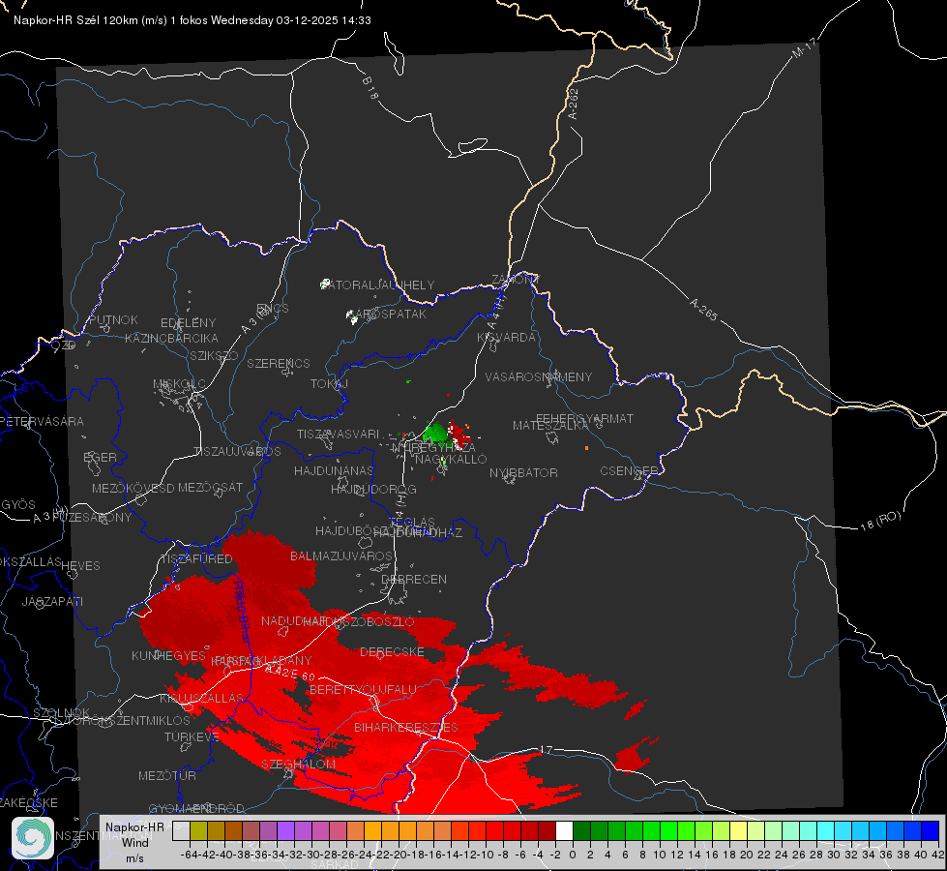Click the swirl logo icon at bottom-left
The height and width of the screenshot is (871, 947).
coord(33,838)
